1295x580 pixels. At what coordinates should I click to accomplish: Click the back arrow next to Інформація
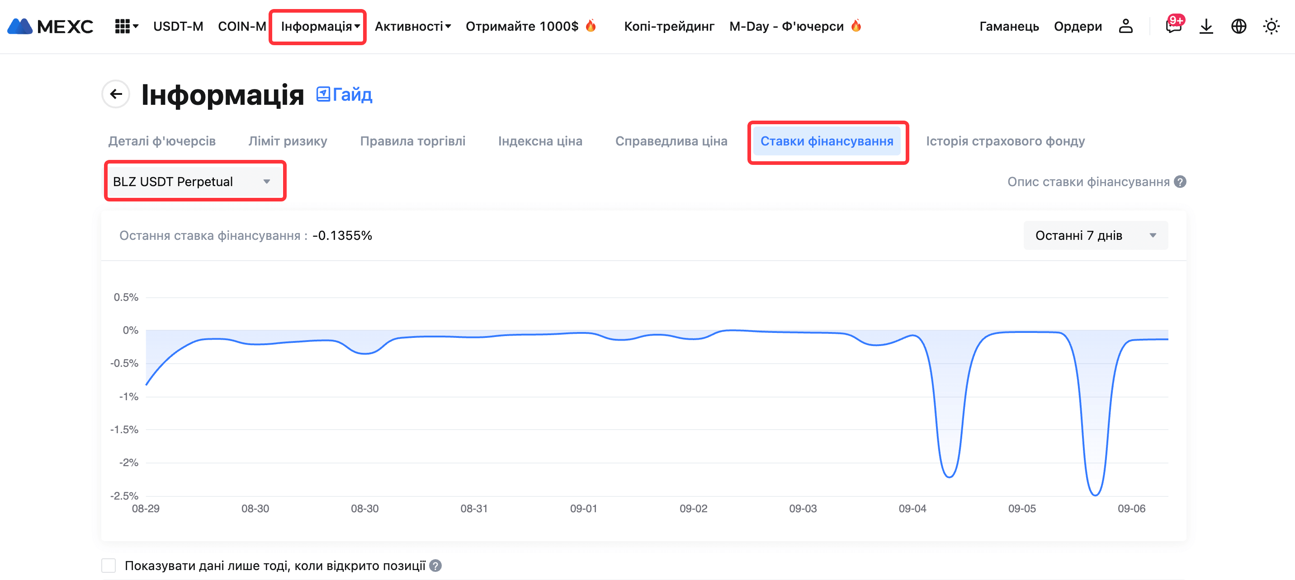coord(116,94)
